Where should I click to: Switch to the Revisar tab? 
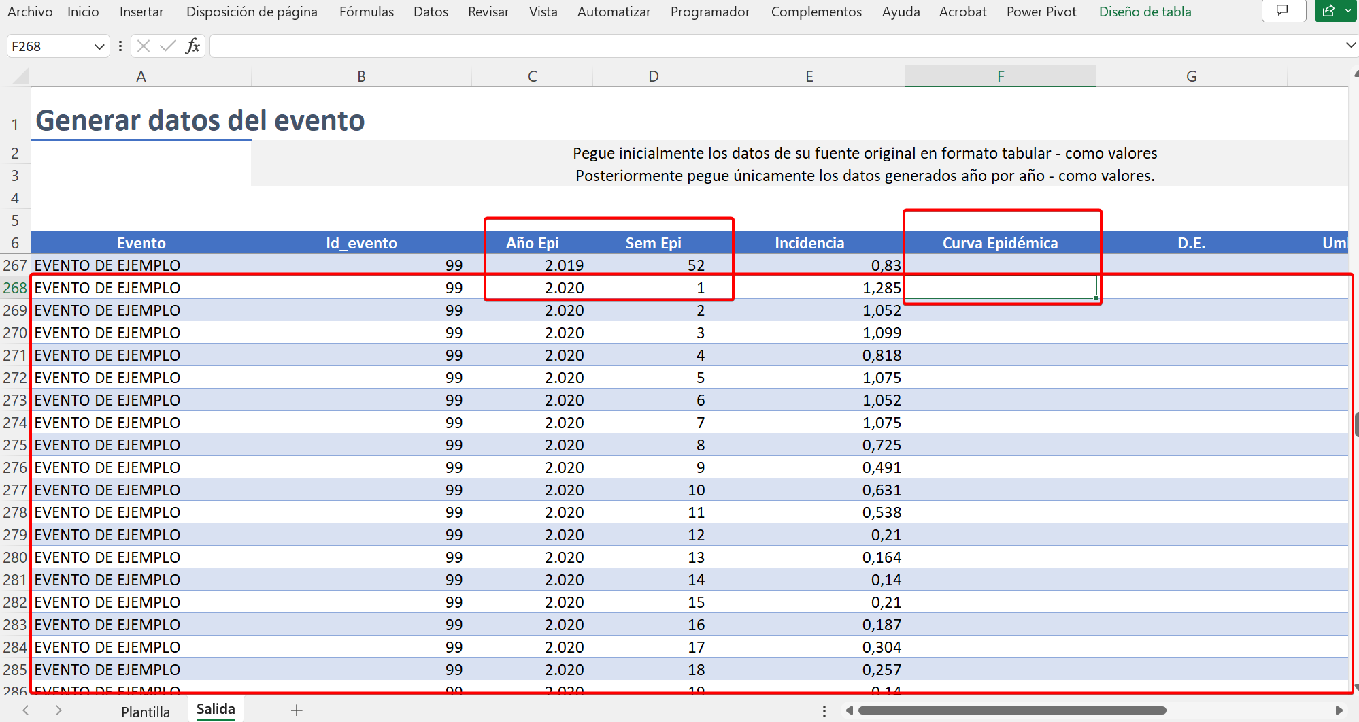(488, 12)
